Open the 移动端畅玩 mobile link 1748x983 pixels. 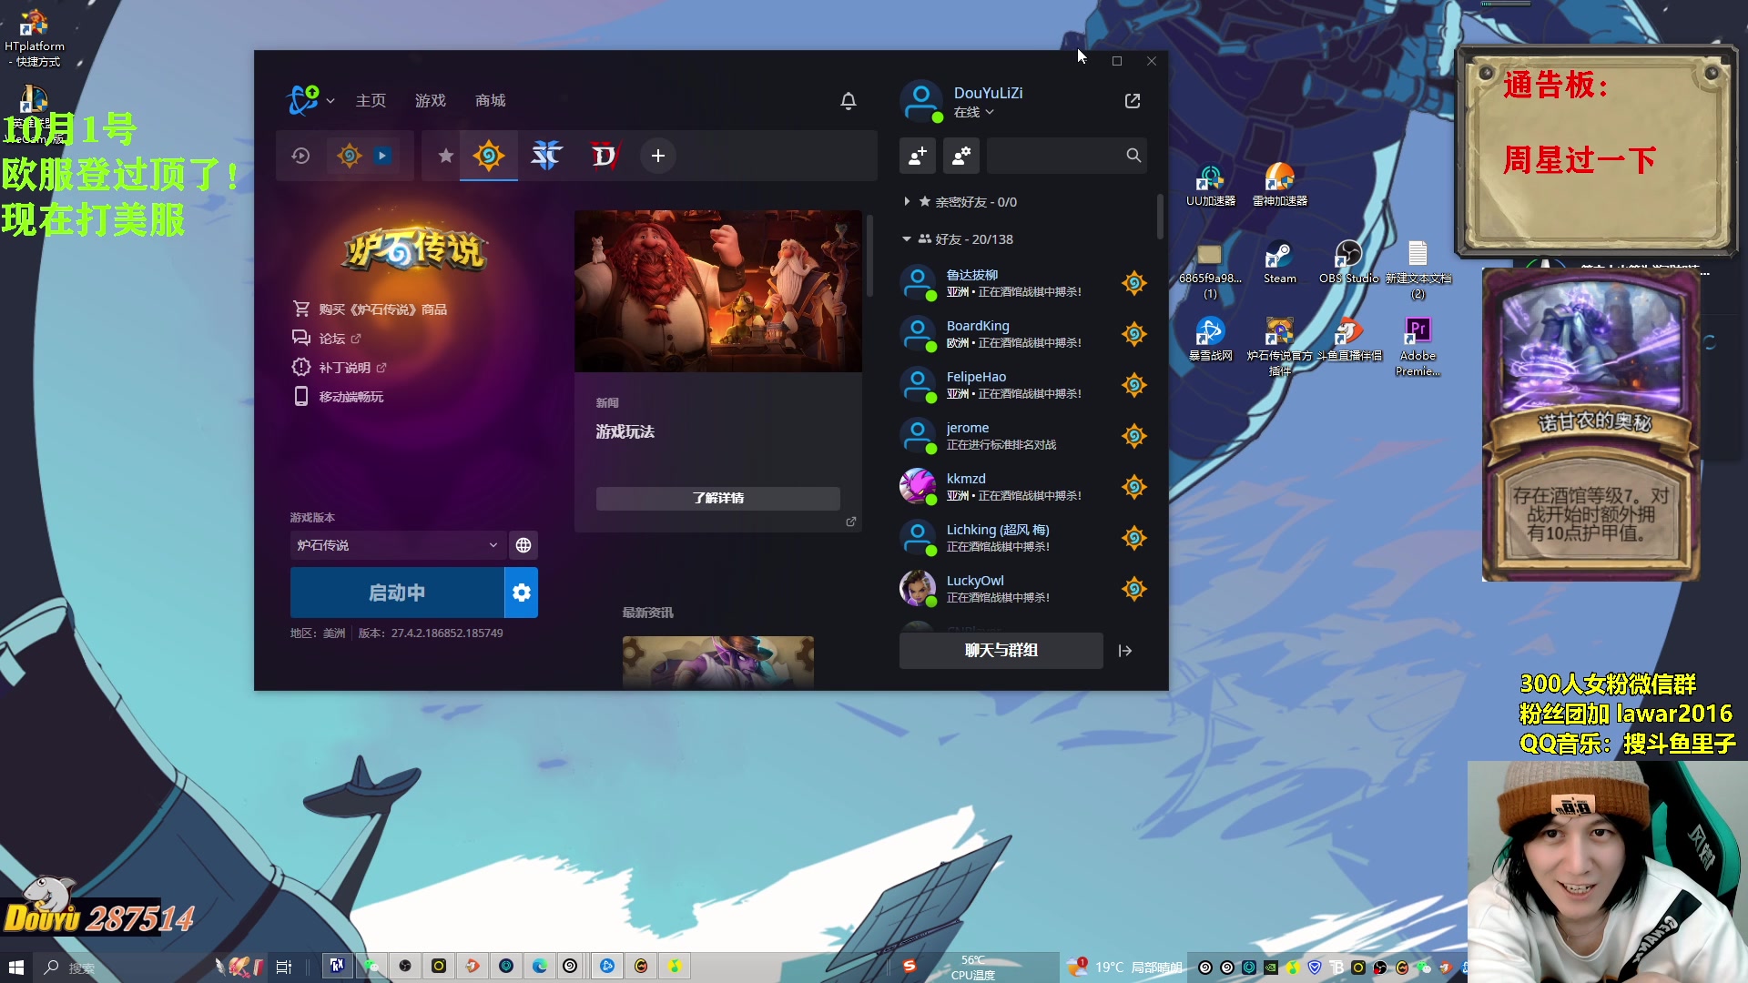338,397
